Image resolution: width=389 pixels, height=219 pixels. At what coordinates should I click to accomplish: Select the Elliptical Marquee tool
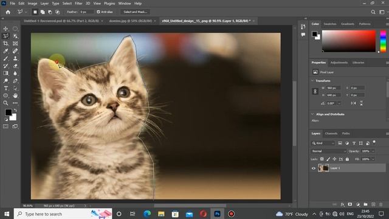tap(15, 29)
